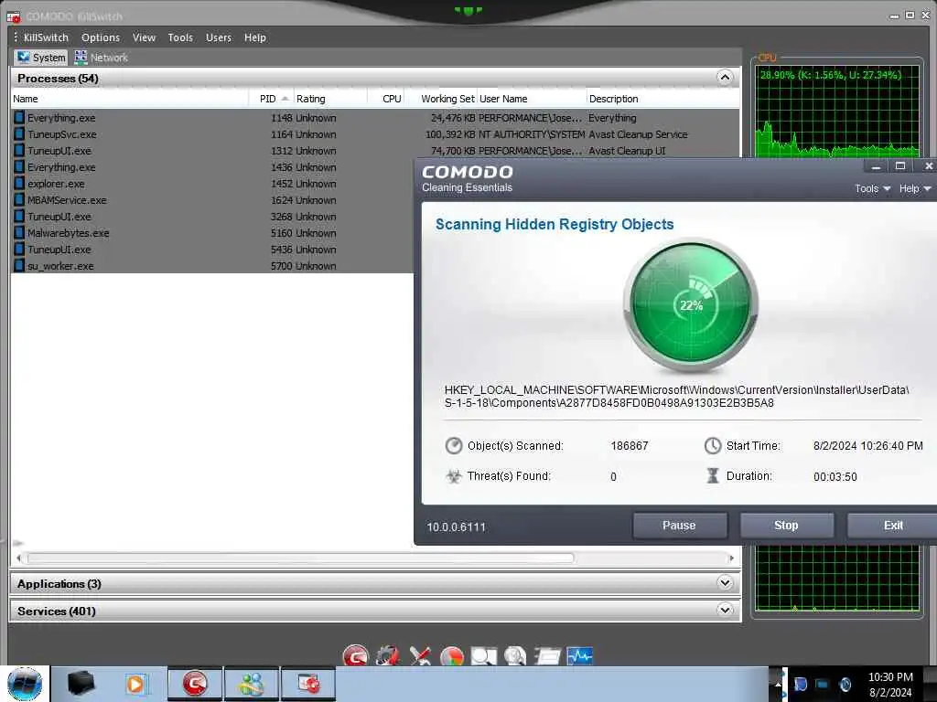
Task: Expand the Services (401) section
Action: point(725,610)
